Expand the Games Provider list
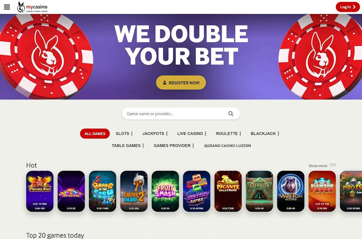362x239 pixels. click(193, 146)
